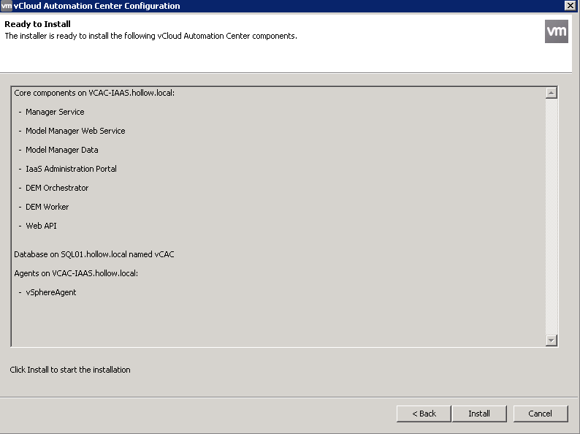Click the Ready to Install heading
Screen dimensions: 580x434
[37, 24]
